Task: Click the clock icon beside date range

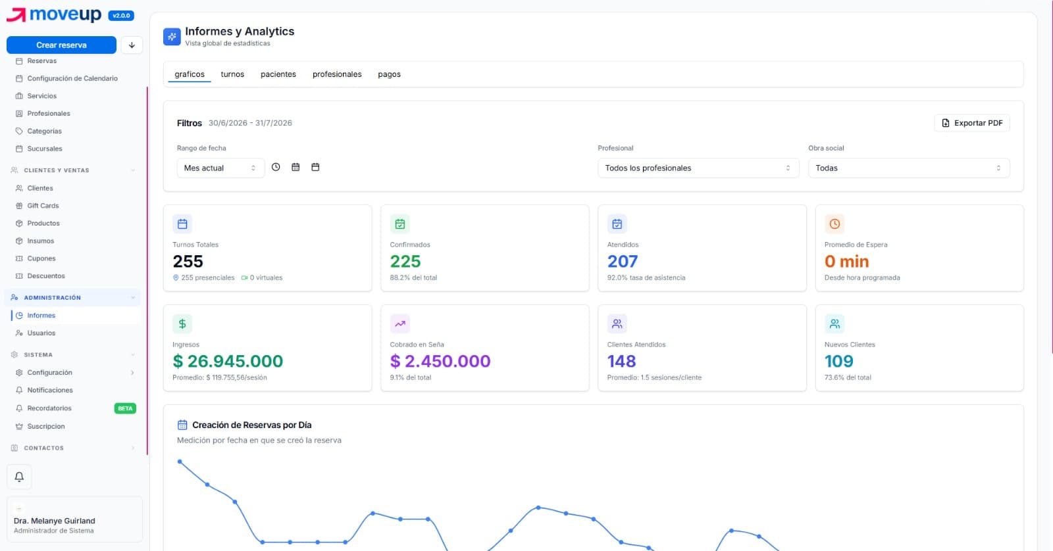Action: (x=276, y=167)
